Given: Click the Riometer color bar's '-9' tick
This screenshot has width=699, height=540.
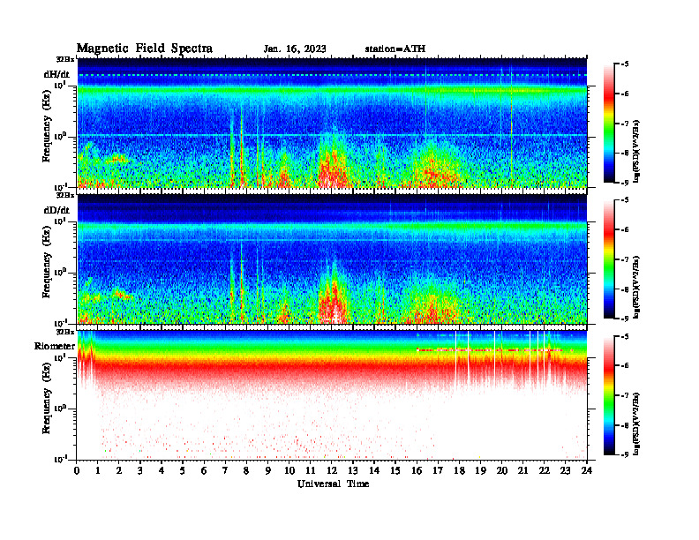Looking at the screenshot, I should tap(626, 454).
